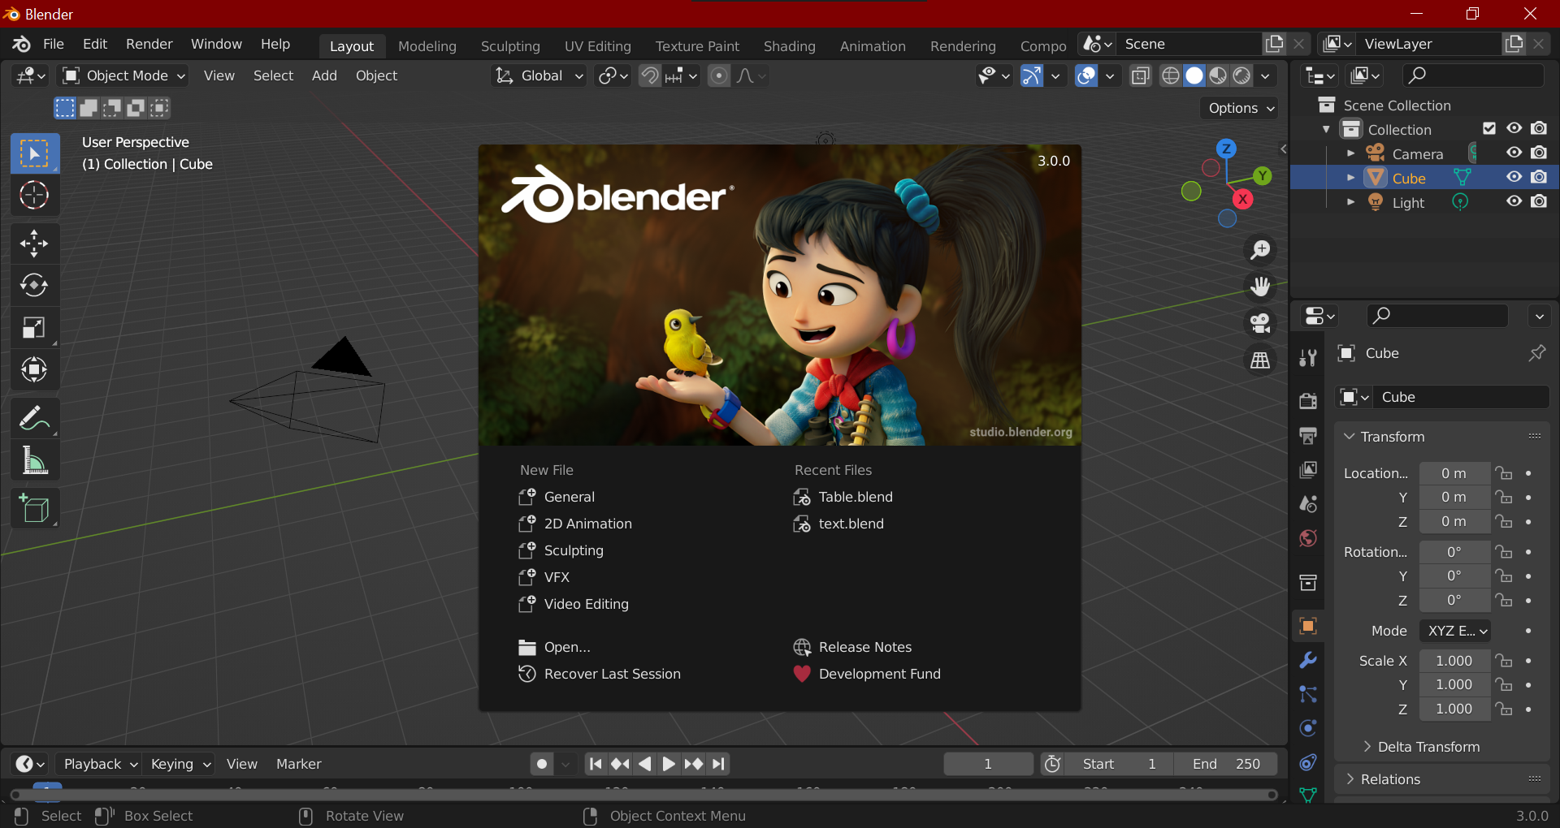Hide the Light in viewport
This screenshot has height=828, width=1560.
(x=1514, y=201)
